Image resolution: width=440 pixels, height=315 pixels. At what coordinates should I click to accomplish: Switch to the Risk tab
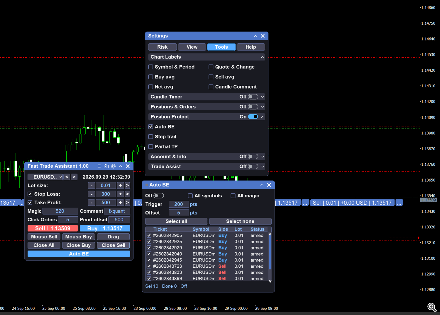click(x=163, y=47)
